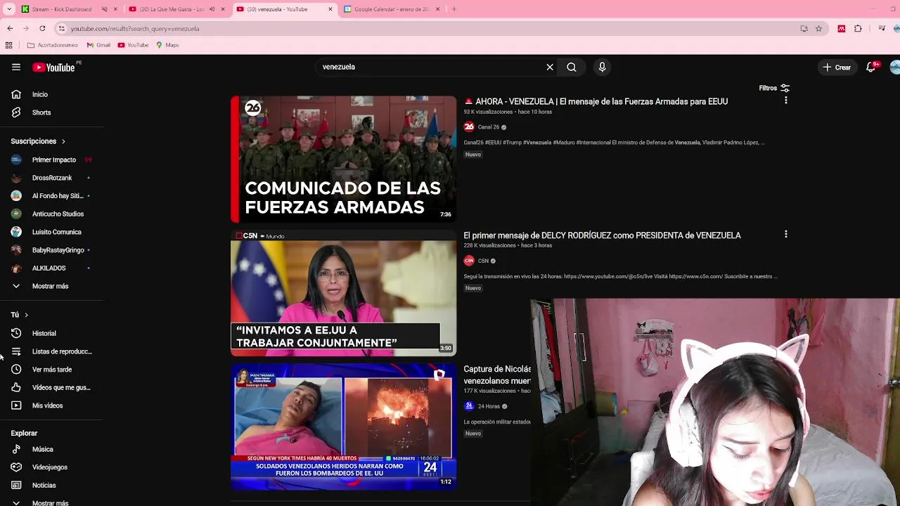Screen dimensions: 900x506
Task: Open the YouTube hamburger guide menu
Action: 16,67
